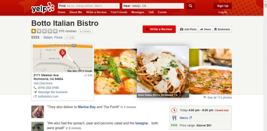Screen dimensions: 267x131
Task: Click the pencil Edit next to address
Action: click(88, 75)
